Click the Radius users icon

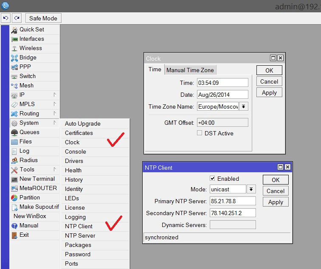pyautogui.click(x=14, y=160)
